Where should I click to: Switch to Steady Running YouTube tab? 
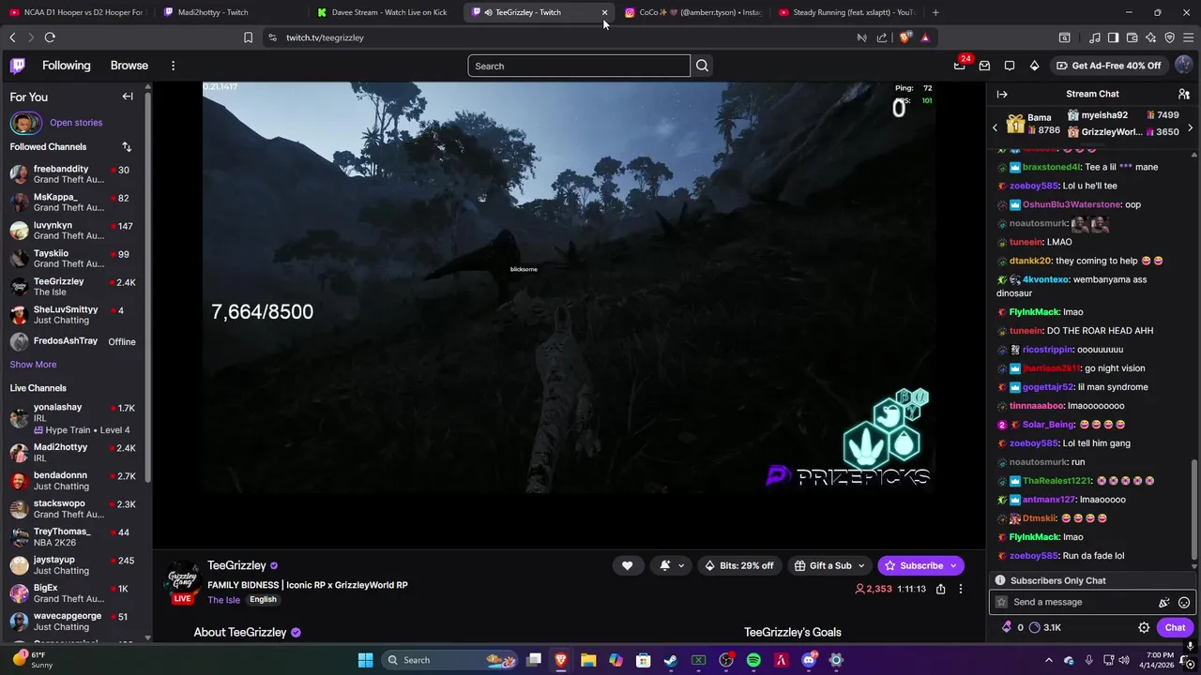coord(846,12)
